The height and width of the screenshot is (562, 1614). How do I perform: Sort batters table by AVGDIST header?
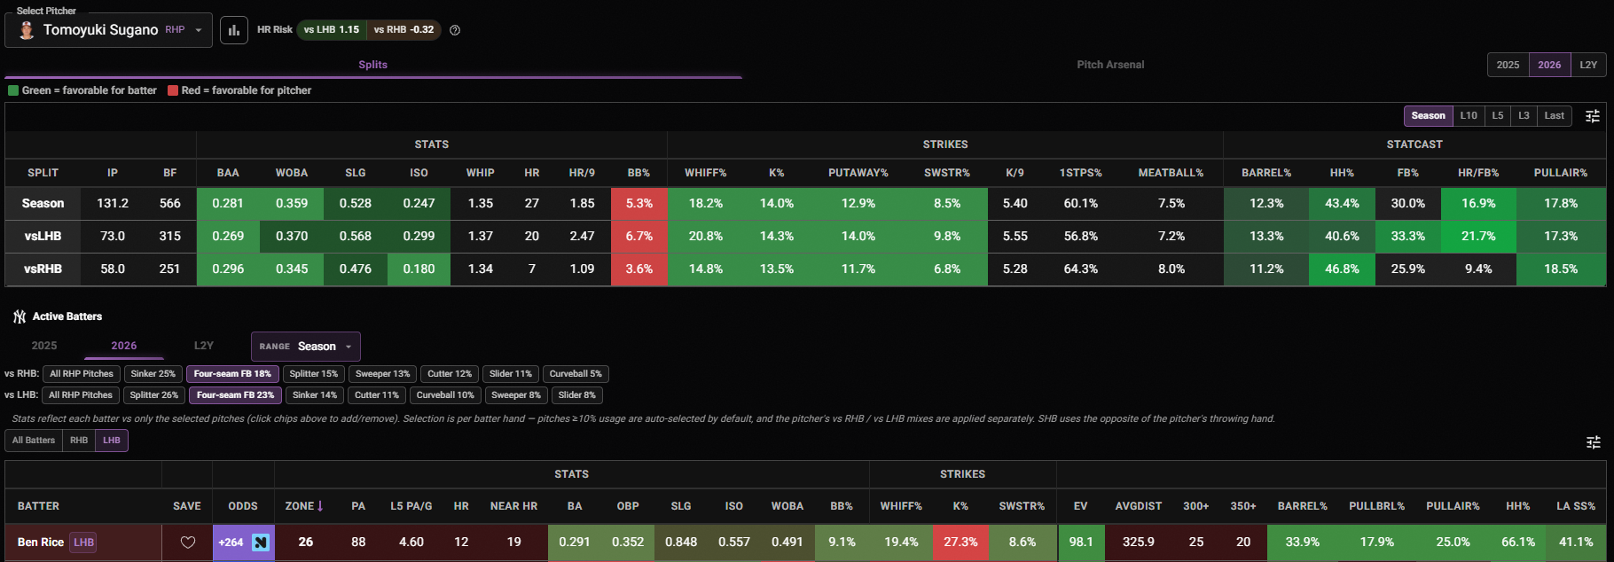(x=1138, y=506)
